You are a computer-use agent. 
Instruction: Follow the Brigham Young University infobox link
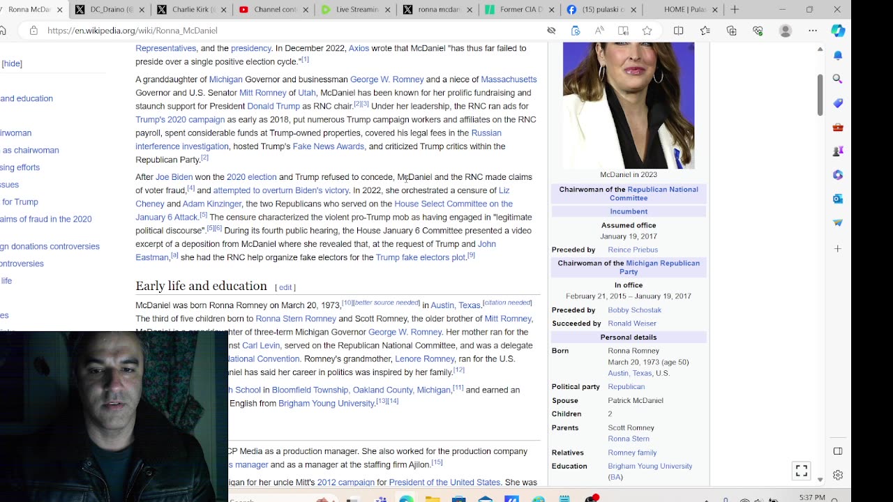pos(650,466)
